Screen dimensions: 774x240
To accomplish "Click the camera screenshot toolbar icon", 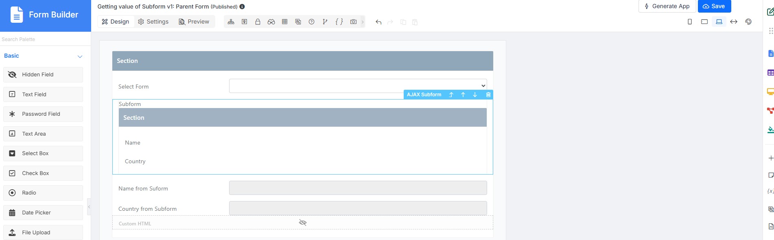I will (x=353, y=22).
